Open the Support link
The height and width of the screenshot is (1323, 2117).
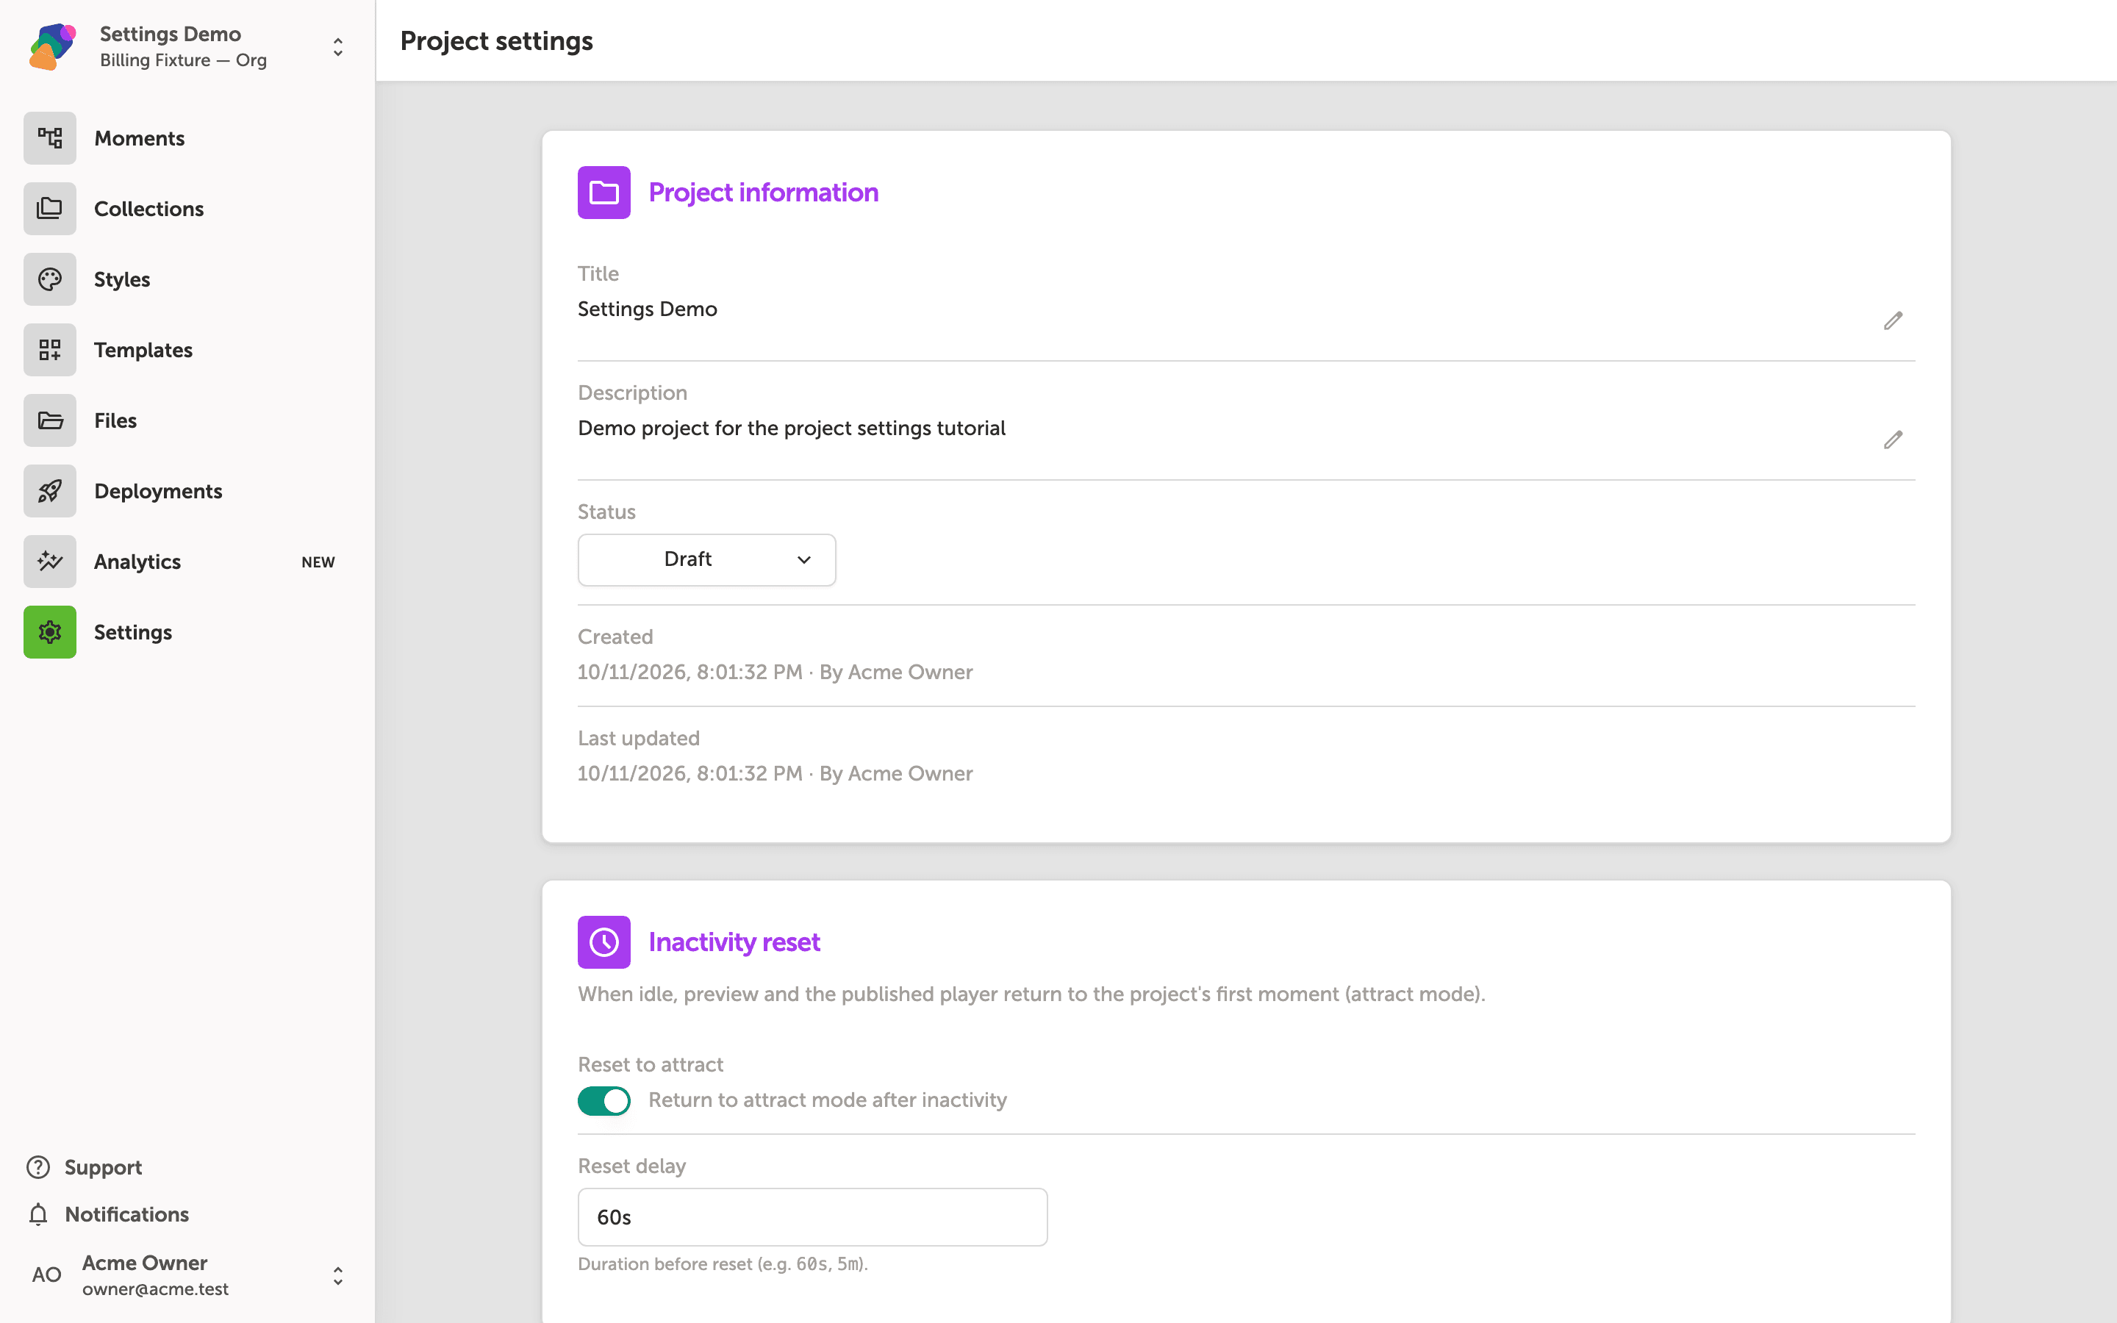pyautogui.click(x=103, y=1167)
